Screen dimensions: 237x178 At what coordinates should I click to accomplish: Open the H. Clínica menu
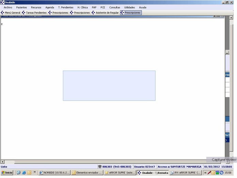point(82,7)
